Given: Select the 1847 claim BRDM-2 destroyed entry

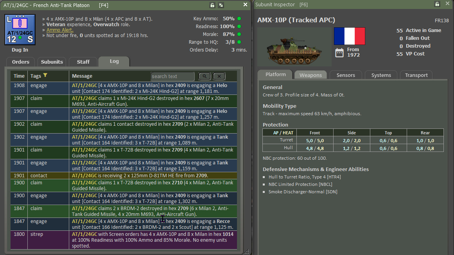Looking at the screenshot, I should point(124,211).
